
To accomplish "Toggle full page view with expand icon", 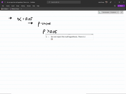I will point(122,12).
